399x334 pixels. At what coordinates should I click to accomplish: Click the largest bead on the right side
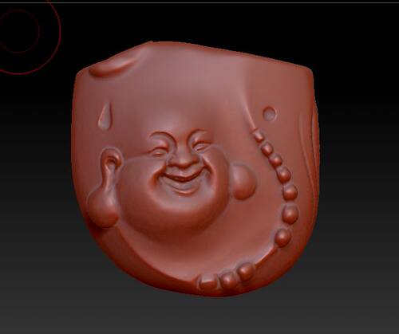[290, 214]
